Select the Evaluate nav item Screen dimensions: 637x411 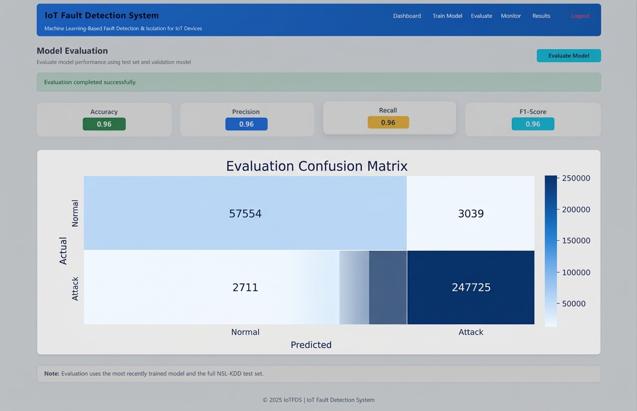(481, 16)
